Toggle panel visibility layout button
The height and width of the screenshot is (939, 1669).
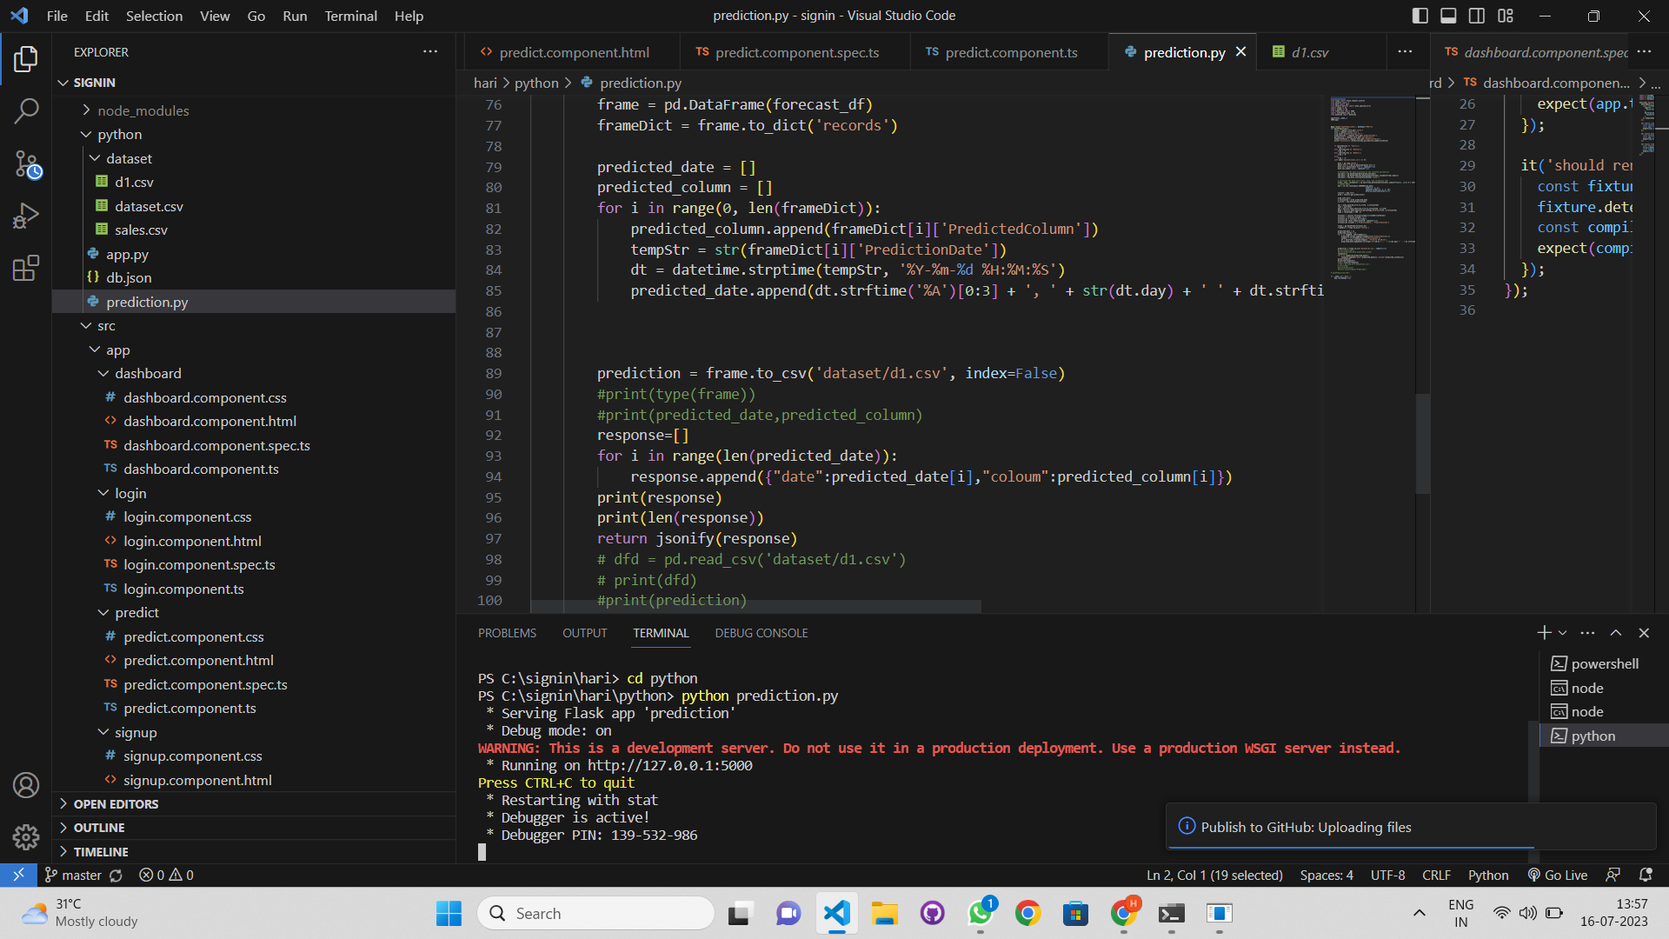click(x=1448, y=16)
